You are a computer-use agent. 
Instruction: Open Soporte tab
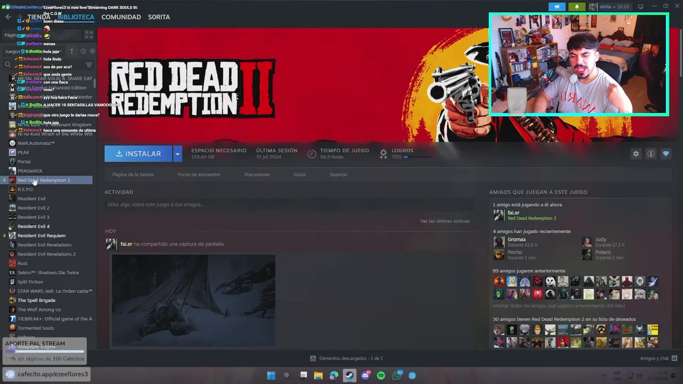[x=338, y=174]
